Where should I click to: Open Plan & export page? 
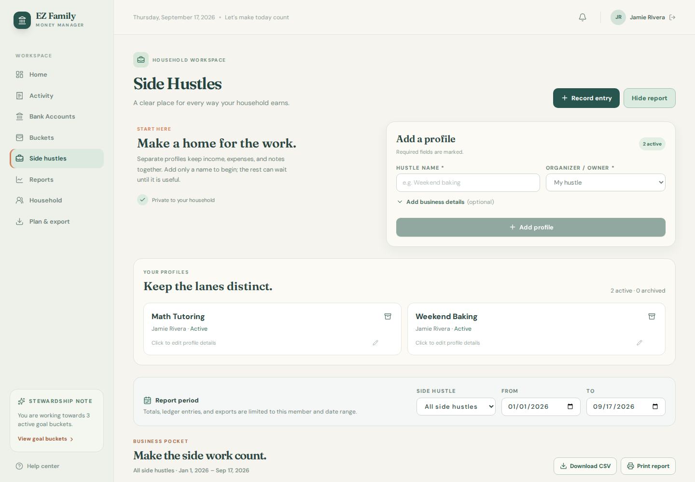point(56,221)
